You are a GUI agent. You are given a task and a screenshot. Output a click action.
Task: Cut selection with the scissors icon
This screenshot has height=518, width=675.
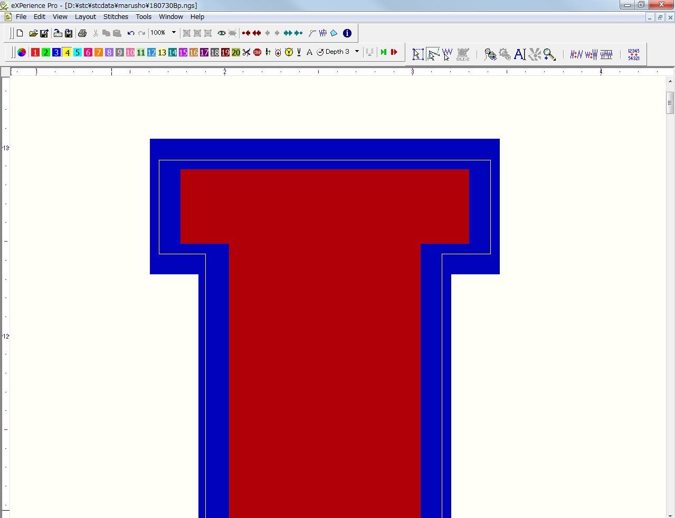pyautogui.click(x=96, y=33)
